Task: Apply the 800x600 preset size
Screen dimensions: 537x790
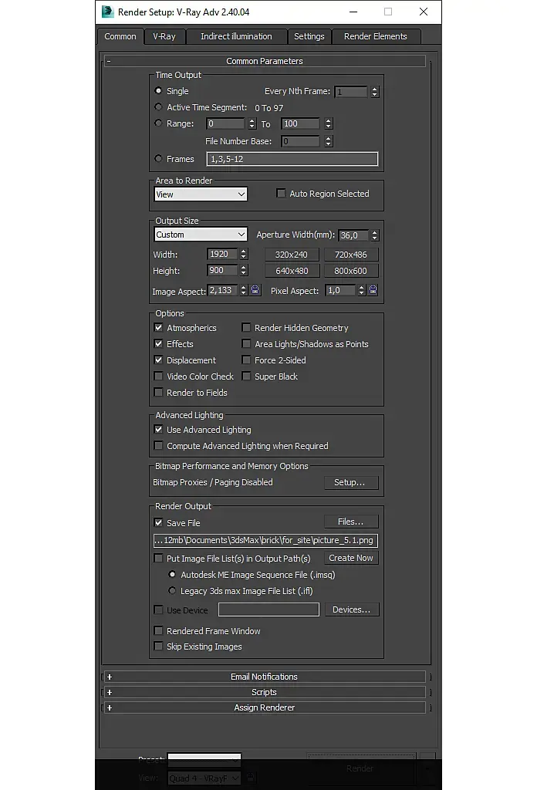Action: pos(350,271)
